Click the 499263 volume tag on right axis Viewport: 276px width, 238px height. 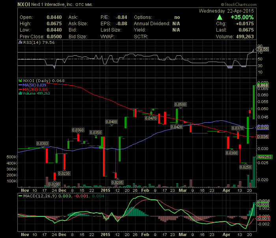coord(265,157)
